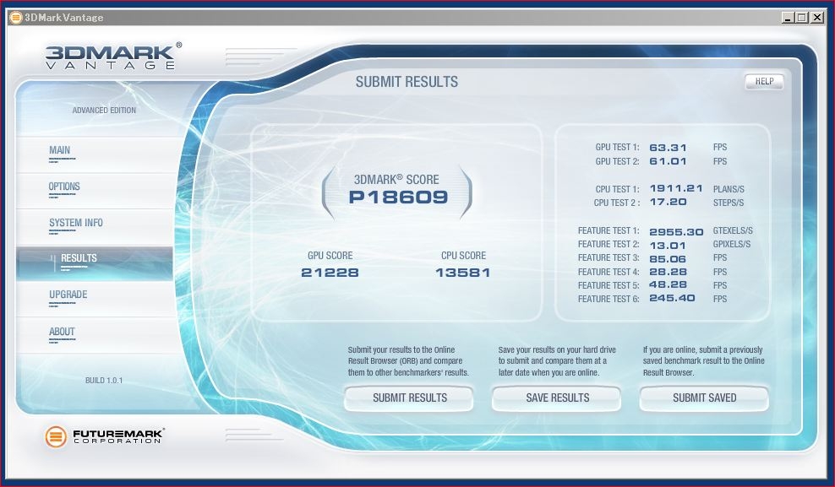Viewport: 835px width, 487px height.
Task: Click GPU Test 2 value 61.01
Action: pyautogui.click(x=668, y=161)
